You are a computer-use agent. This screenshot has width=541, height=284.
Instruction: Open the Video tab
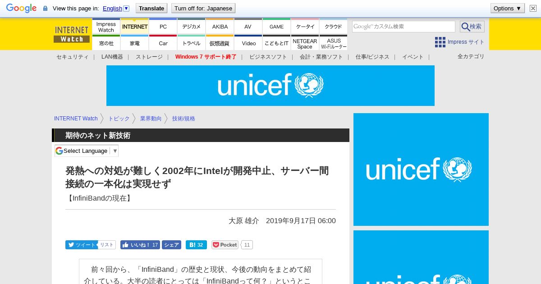pos(248,43)
